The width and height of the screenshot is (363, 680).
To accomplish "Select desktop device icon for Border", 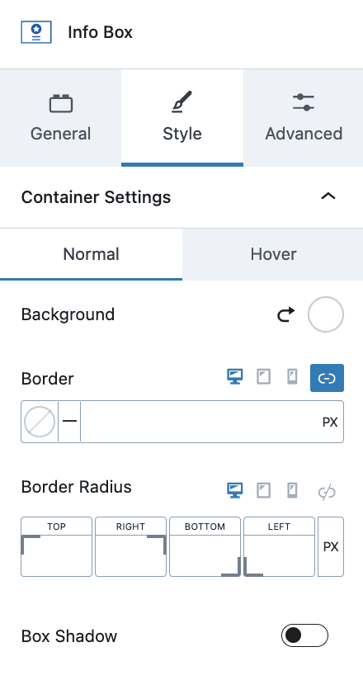I will pos(234,377).
